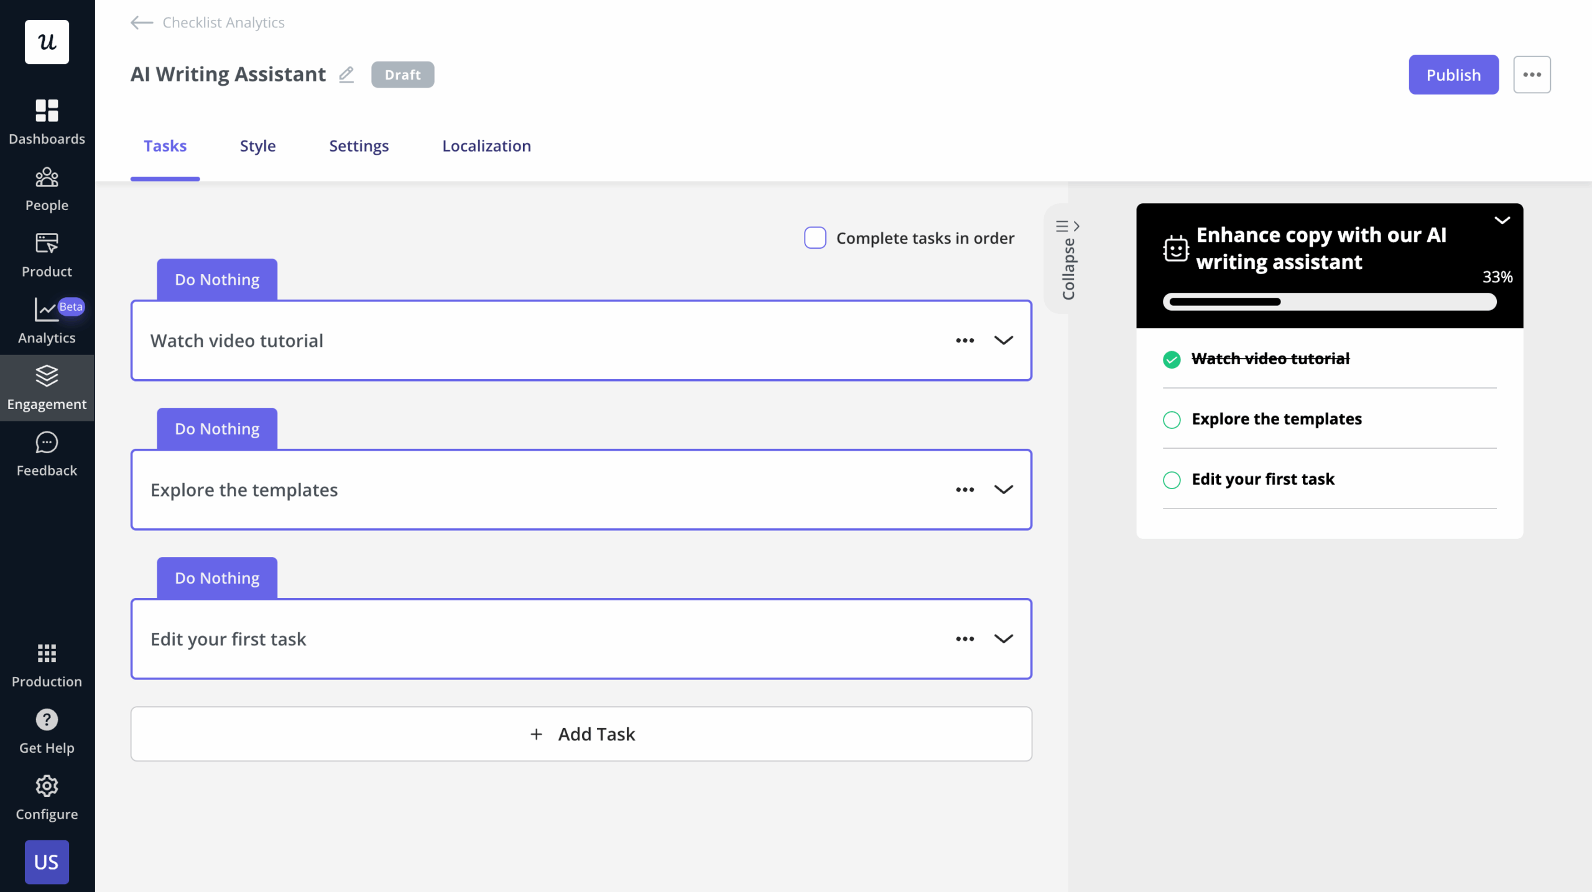Screen dimensions: 1592x892
Task: Publish the AI Writing Assistant checklist
Action: (1453, 74)
